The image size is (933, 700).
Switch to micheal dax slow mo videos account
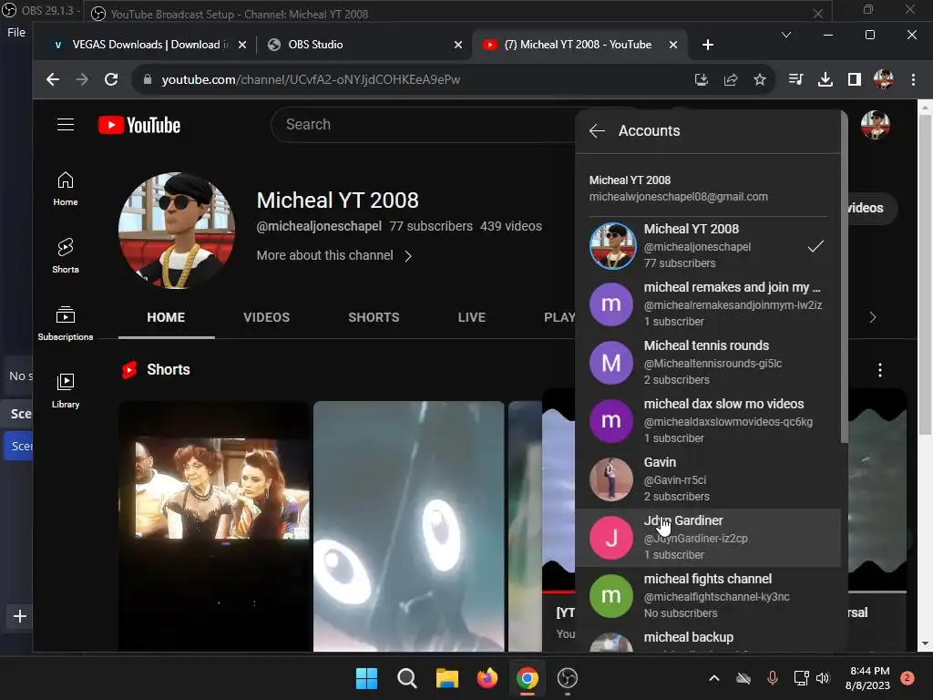[708, 421]
